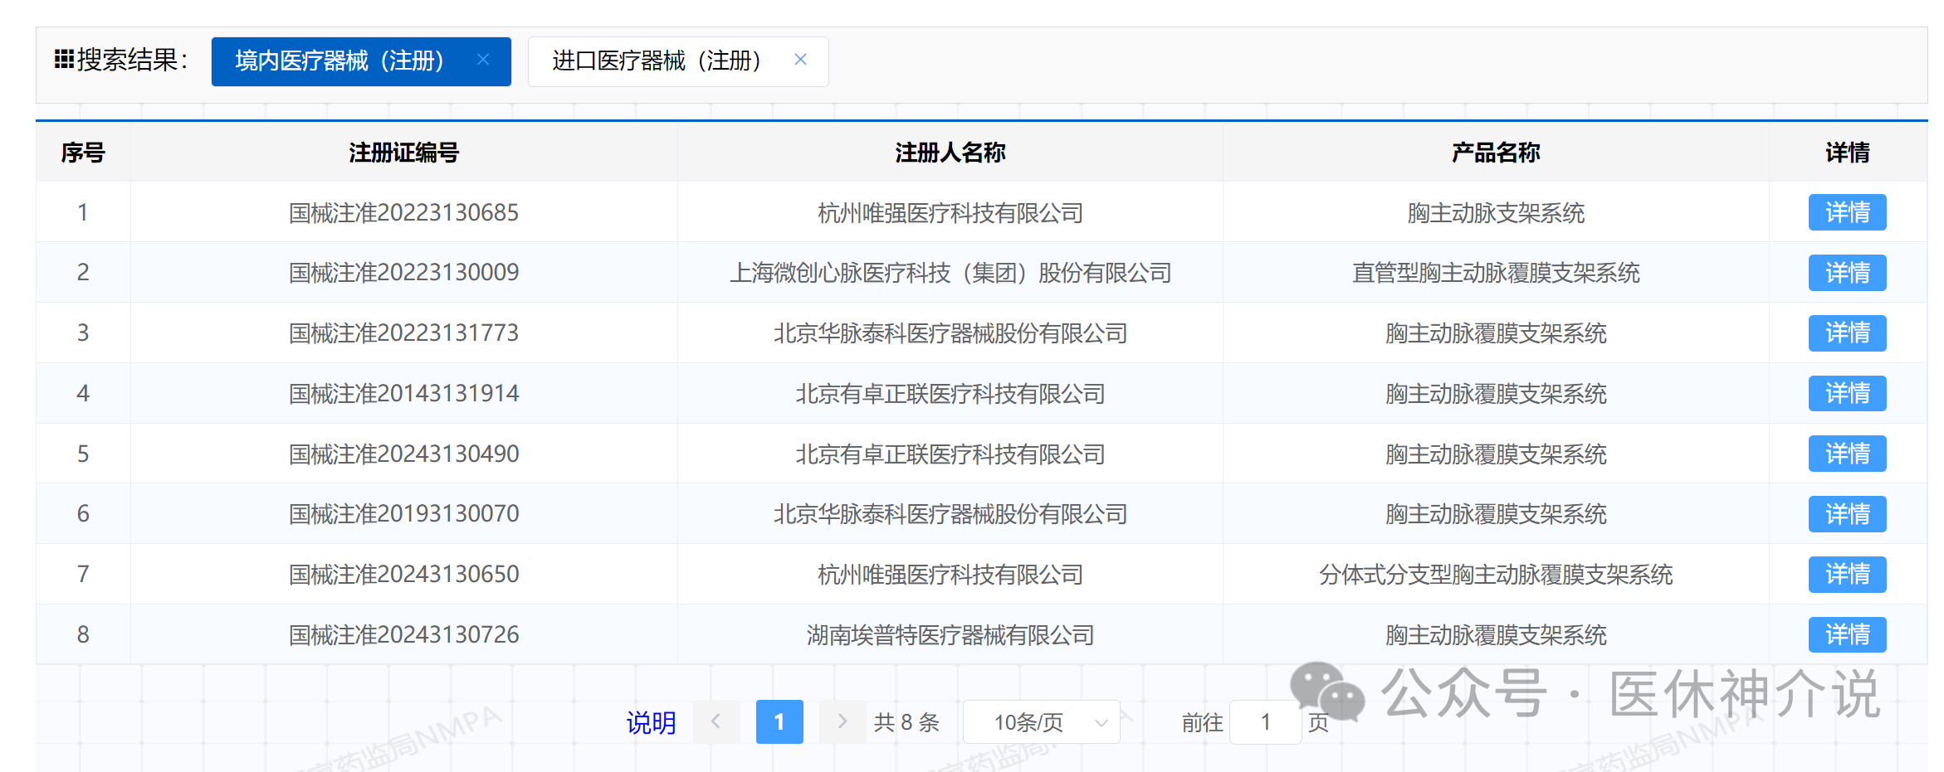Select cell 国械注准20243130650

pos(403,575)
